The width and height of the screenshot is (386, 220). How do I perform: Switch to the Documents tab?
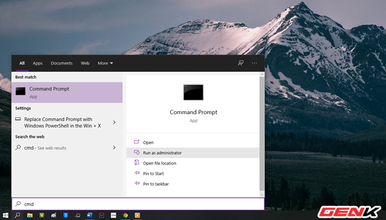point(62,63)
